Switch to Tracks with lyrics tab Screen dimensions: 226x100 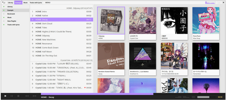coord(36,2)
